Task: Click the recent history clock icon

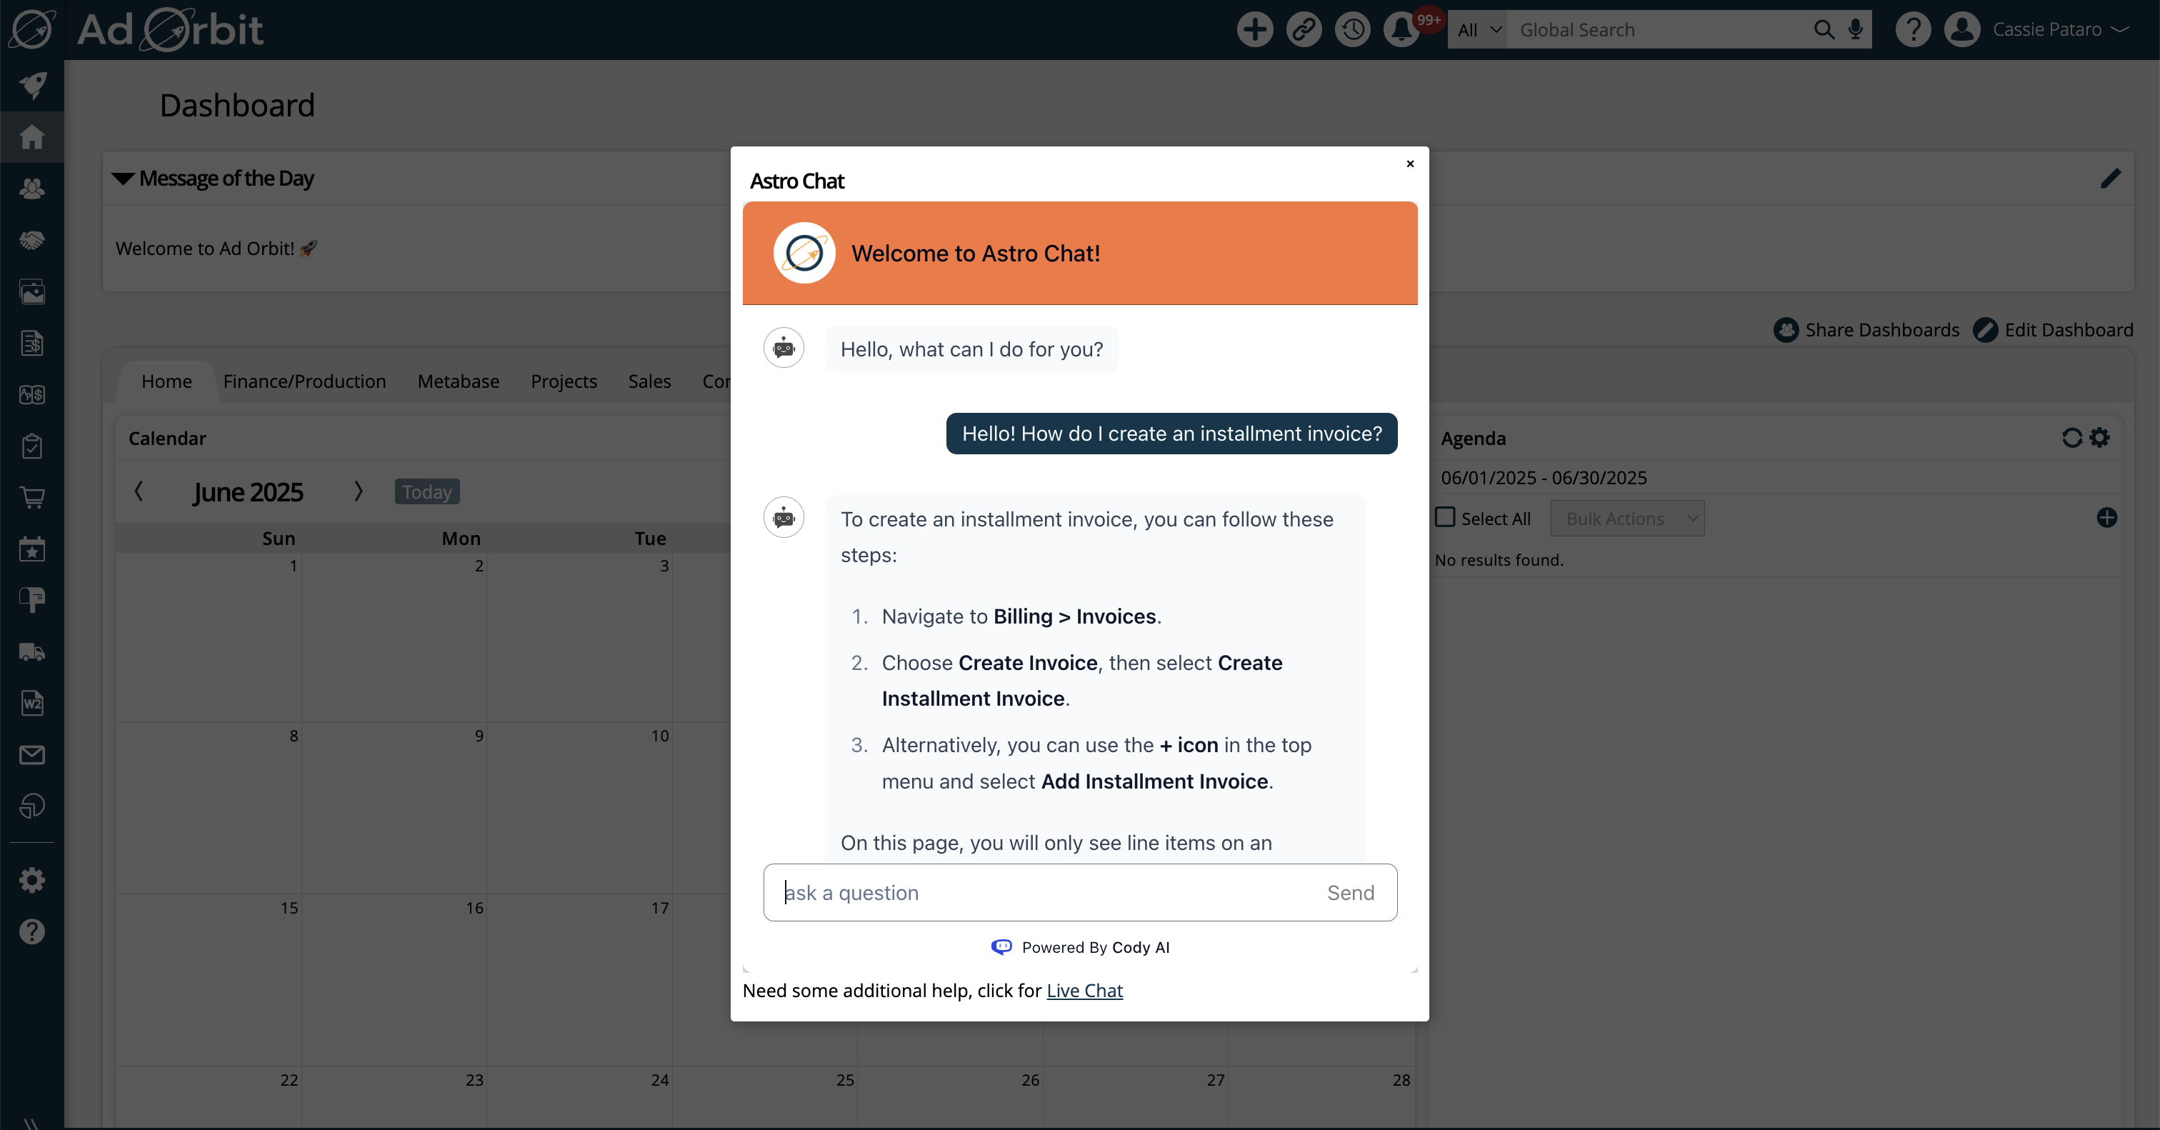Action: point(1353,30)
